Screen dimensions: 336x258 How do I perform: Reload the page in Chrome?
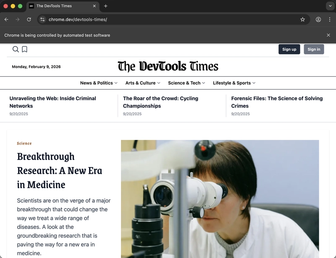click(x=29, y=19)
